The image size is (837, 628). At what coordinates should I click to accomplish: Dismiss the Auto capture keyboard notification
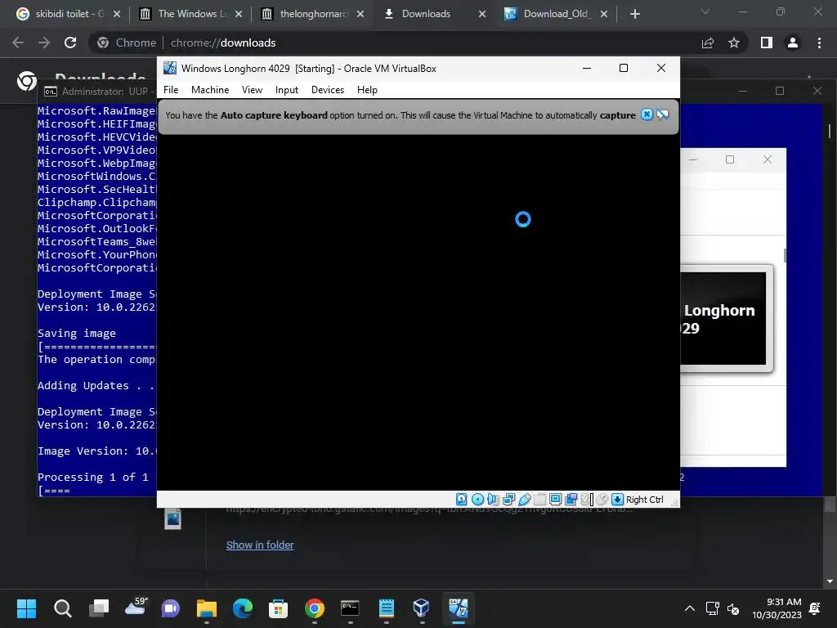click(647, 114)
